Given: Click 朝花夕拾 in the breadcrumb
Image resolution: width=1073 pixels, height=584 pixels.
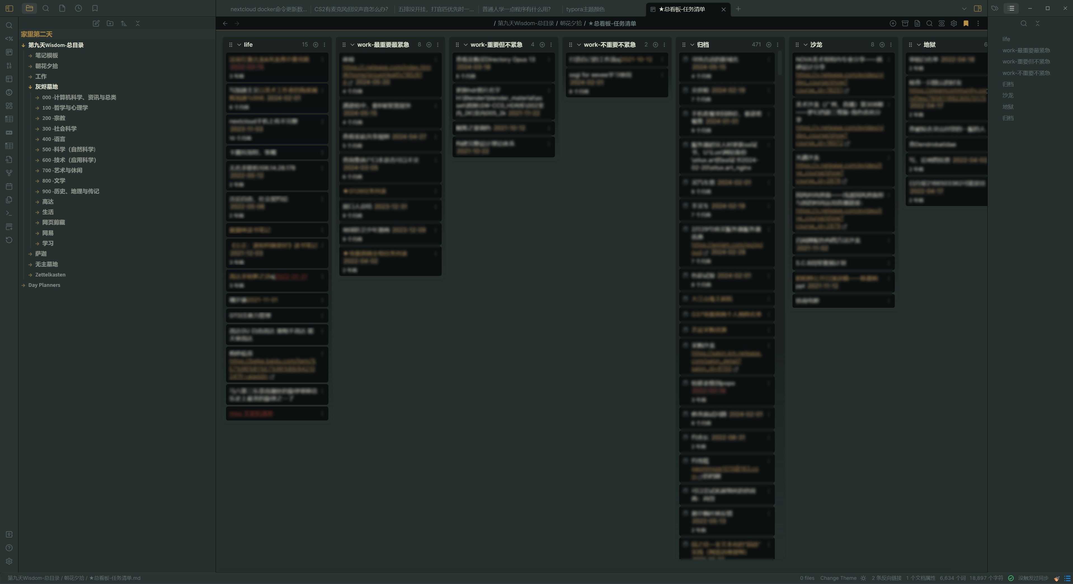Looking at the screenshot, I should (x=571, y=23).
